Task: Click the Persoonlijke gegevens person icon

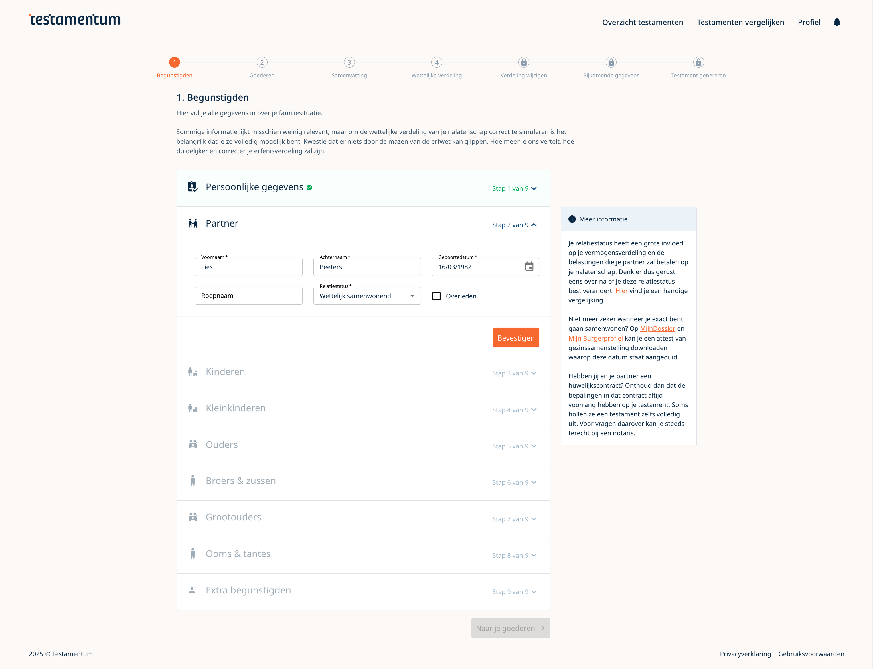Action: (193, 187)
